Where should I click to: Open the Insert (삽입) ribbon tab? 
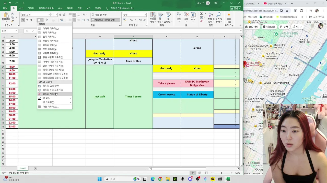pos(21,8)
